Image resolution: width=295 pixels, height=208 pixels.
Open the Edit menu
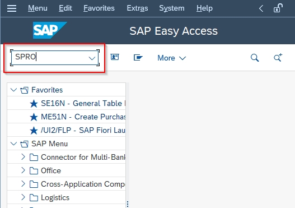tap(65, 8)
